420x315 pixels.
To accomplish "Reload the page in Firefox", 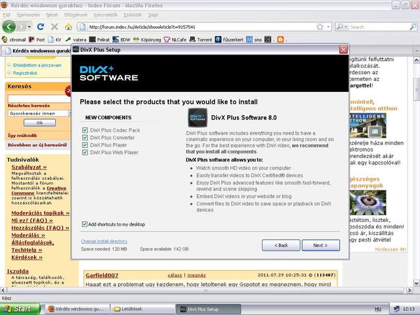I will click(41, 26).
